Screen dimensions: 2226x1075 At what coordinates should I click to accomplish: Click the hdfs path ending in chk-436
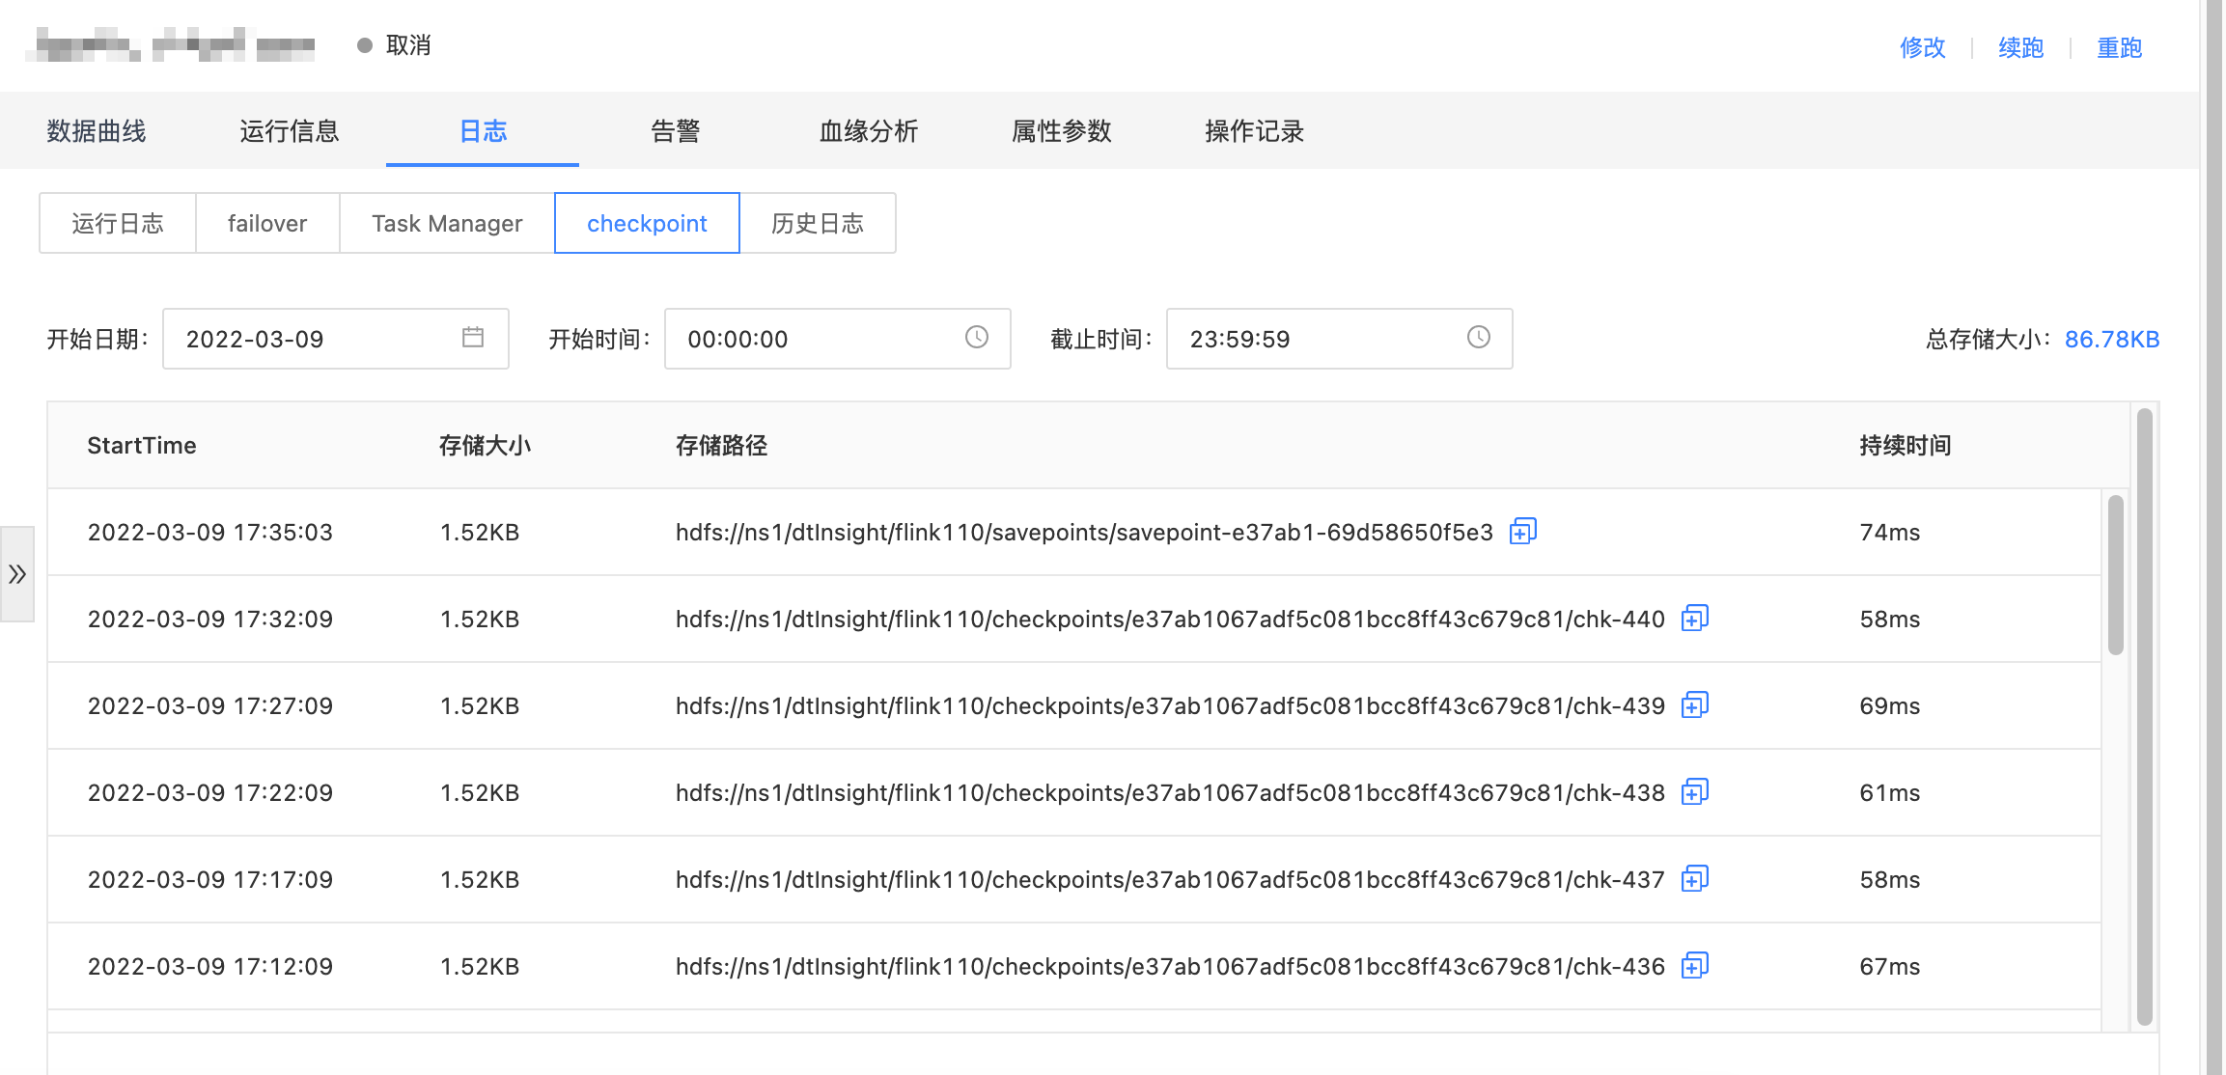click(1170, 966)
